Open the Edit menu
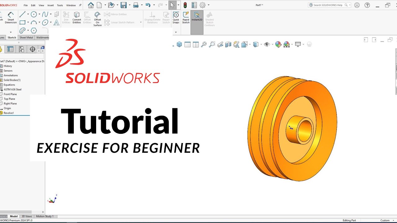The height and width of the screenshot is (223, 397). click(33, 5)
